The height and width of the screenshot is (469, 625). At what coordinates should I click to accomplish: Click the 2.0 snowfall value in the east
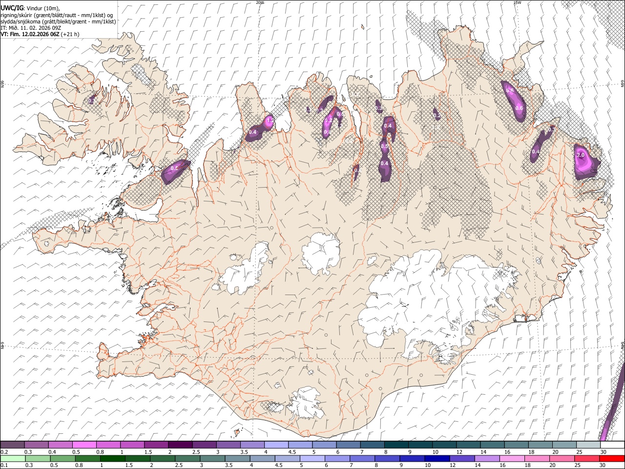point(581,155)
